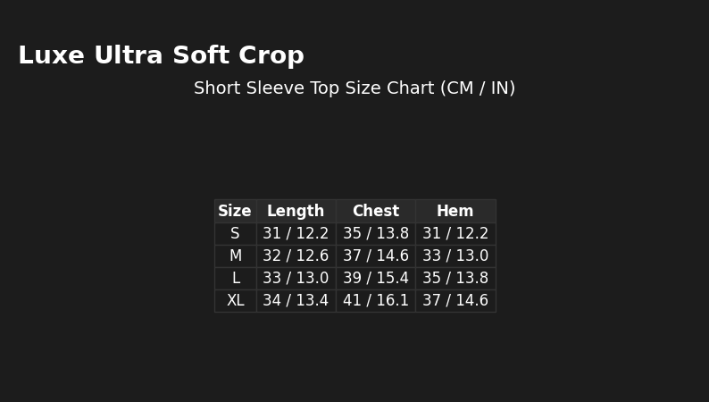709x402 pixels.
Task: Select the Length value 34 / 13.4
Action: (296, 301)
